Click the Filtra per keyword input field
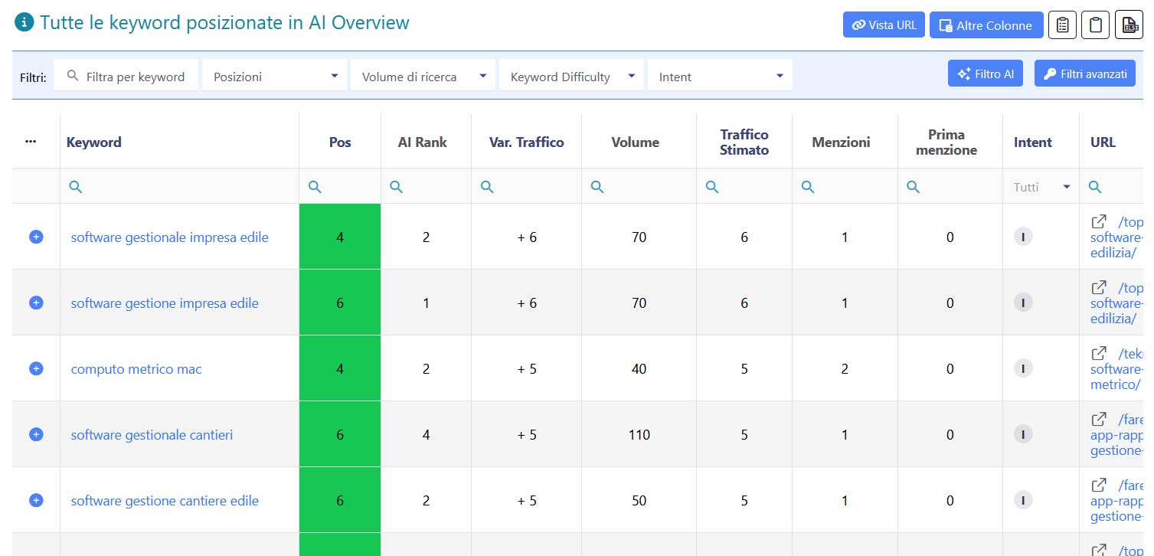 pos(126,76)
